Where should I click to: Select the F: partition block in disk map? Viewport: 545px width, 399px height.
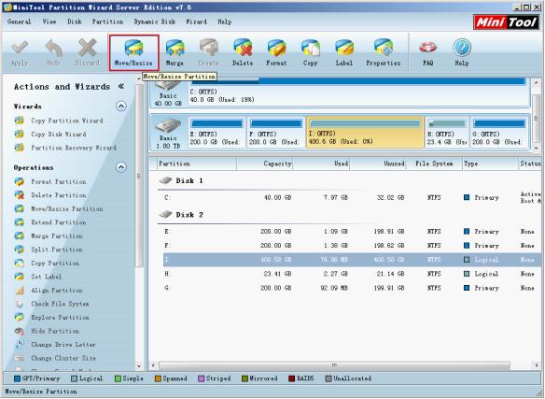click(x=275, y=133)
